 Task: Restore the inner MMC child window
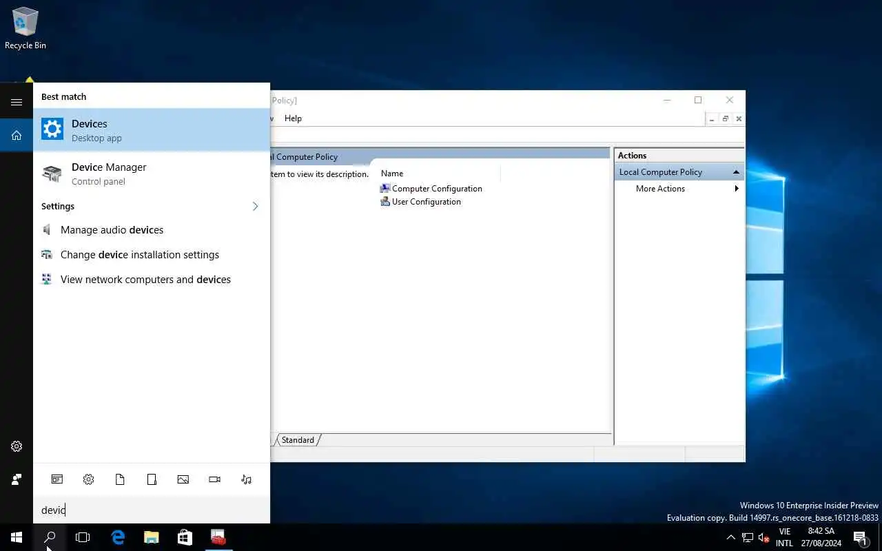coord(725,119)
